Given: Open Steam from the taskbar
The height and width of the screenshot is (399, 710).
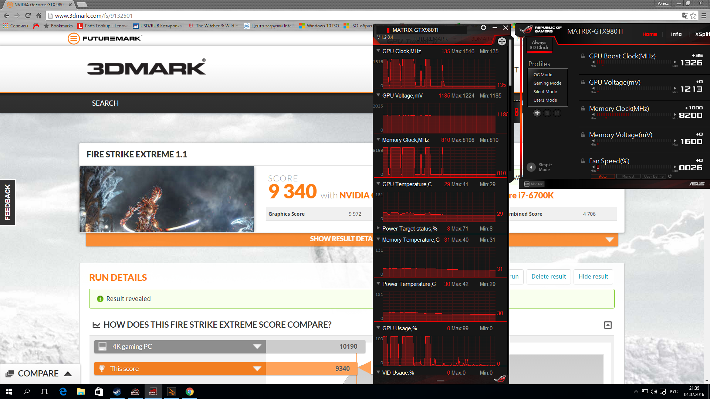Looking at the screenshot, I should 117,392.
